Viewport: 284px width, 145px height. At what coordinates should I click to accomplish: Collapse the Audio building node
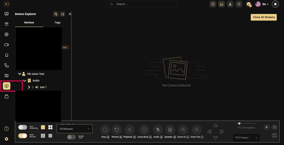tap(24, 80)
